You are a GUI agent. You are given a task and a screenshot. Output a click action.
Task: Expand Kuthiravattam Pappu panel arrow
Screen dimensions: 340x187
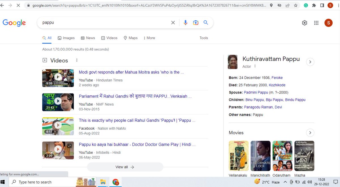coord(310,62)
